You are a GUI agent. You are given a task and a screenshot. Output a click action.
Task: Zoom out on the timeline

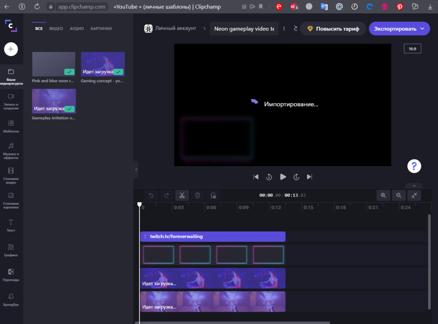point(399,196)
